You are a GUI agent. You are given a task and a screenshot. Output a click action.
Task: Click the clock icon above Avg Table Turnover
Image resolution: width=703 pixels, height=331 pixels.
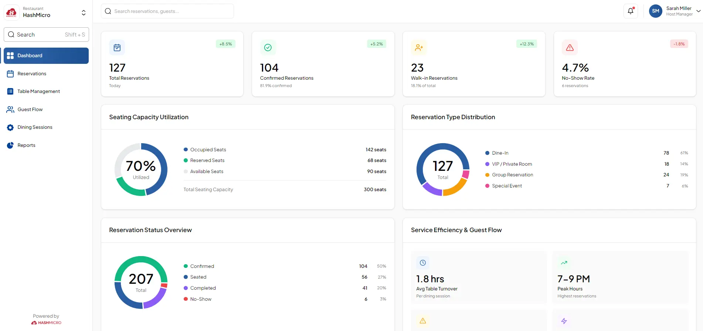[x=423, y=263]
